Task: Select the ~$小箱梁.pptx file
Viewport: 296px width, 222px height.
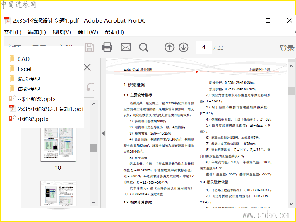Action: click(x=45, y=99)
